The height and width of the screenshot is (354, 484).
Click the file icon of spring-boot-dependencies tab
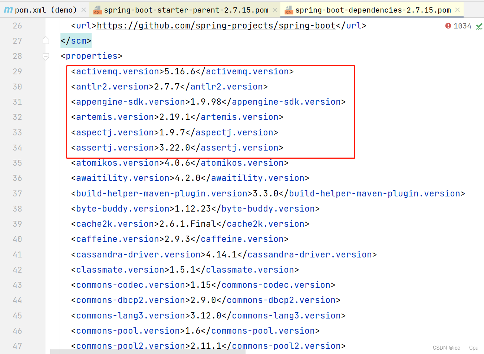tap(289, 10)
